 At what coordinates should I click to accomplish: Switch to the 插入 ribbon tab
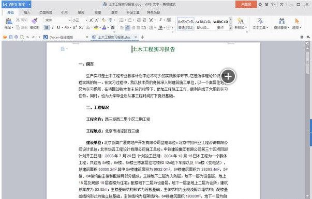pyautogui.click(x=27, y=12)
